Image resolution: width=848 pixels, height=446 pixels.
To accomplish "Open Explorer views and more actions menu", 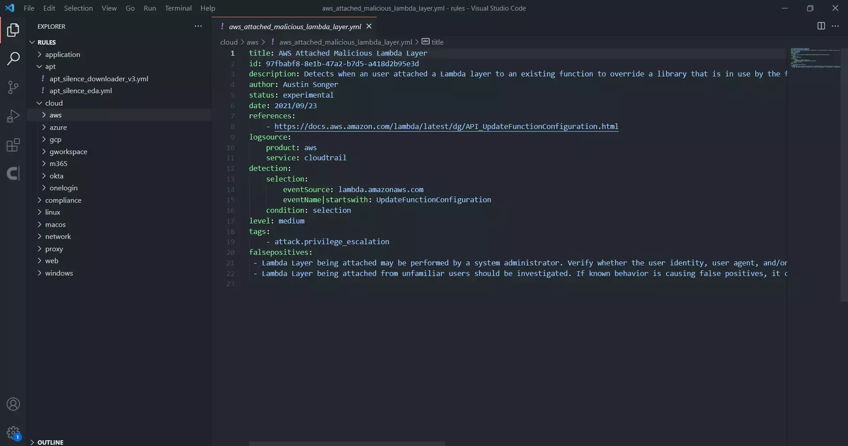I will click(x=198, y=26).
